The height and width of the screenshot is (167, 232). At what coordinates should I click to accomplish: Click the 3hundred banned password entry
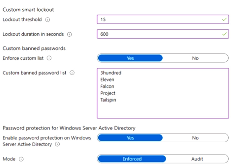pyautogui.click(x=111, y=73)
